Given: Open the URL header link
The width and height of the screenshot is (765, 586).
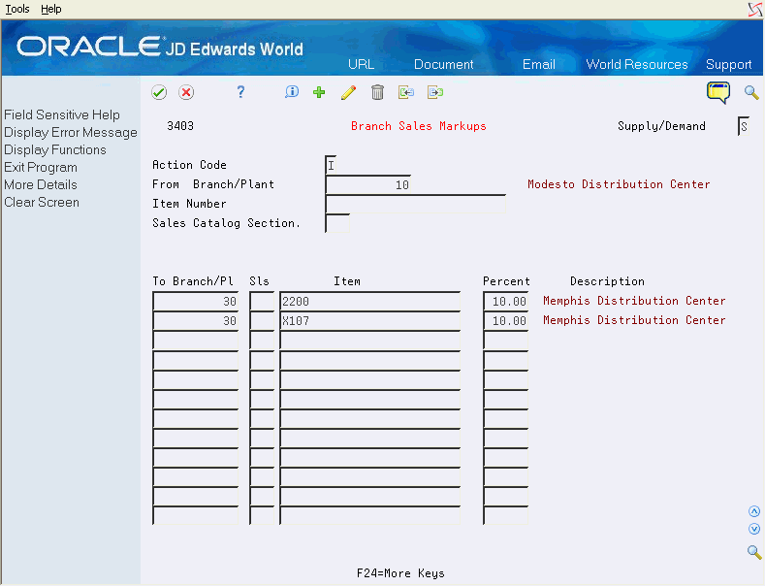Looking at the screenshot, I should tap(361, 64).
